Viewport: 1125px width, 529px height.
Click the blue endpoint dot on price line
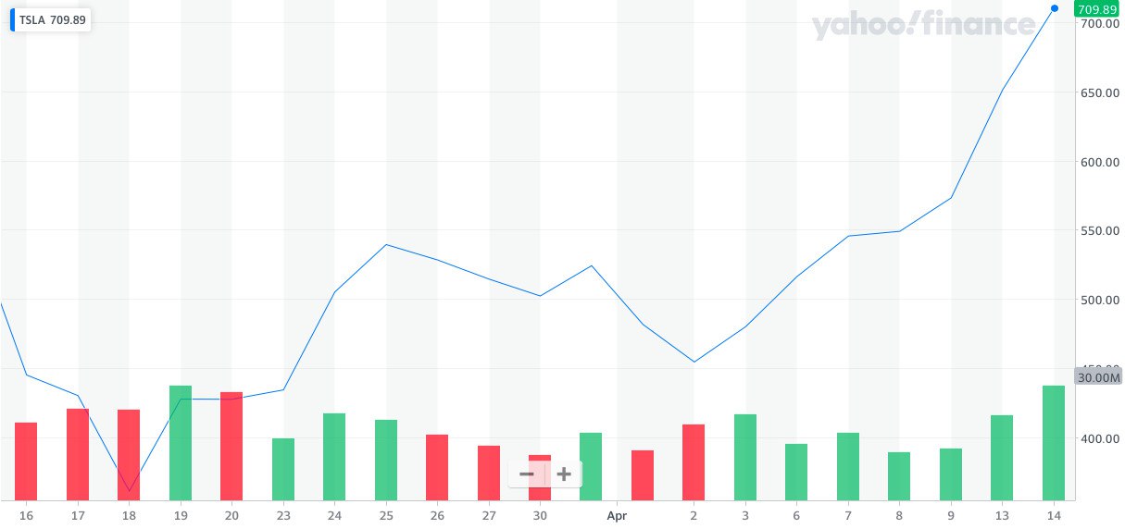click(x=1054, y=8)
